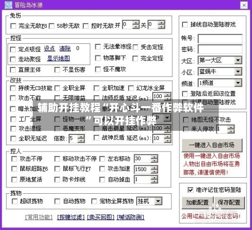
Task: Toggle 定点吸怪 checkbox
Action: (13, 49)
